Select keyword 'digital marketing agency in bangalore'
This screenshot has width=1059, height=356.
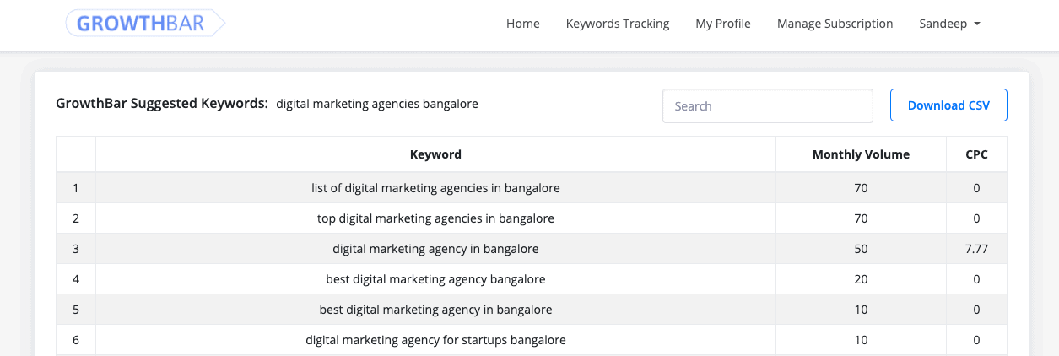[435, 249]
